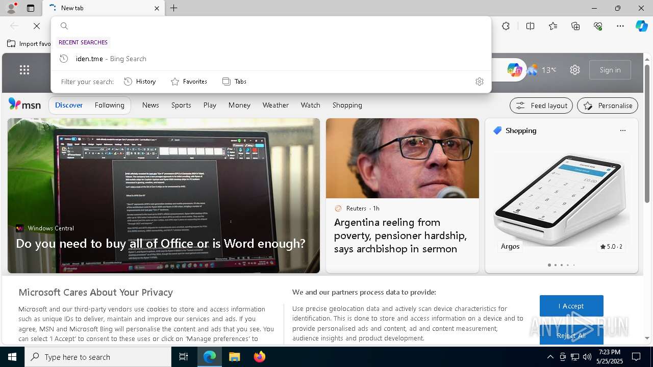The image size is (653, 367).
Task: Open the Import favorites bookmark item
Action: click(x=29, y=44)
